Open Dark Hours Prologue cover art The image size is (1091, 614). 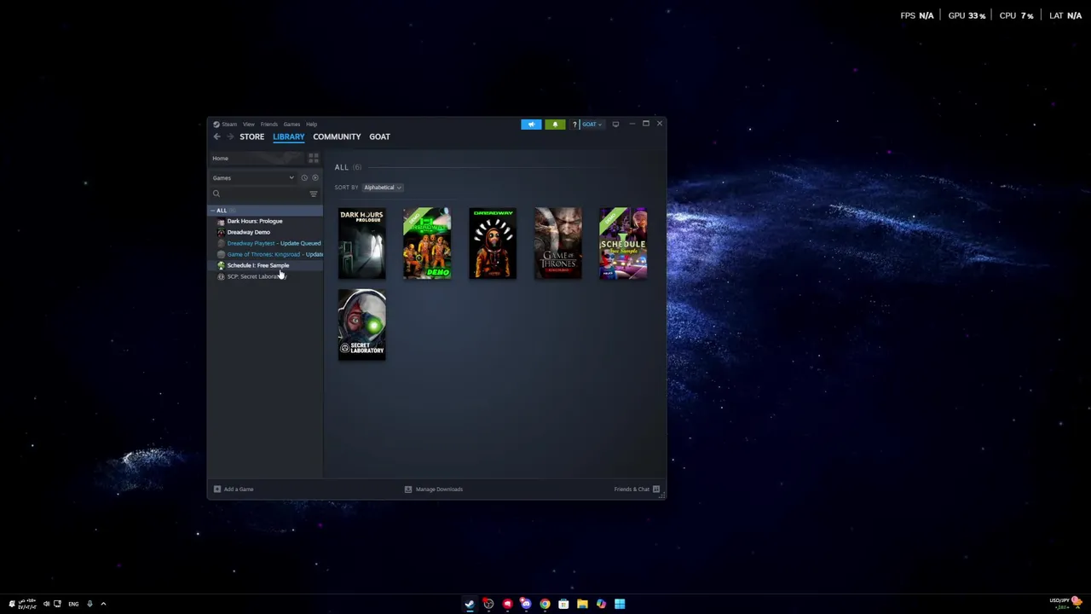[x=362, y=243]
